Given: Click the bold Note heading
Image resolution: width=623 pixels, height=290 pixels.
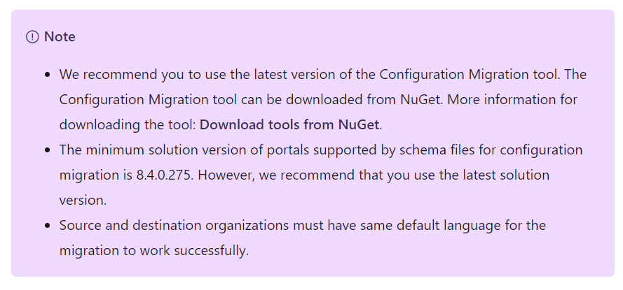Looking at the screenshot, I should tap(60, 37).
